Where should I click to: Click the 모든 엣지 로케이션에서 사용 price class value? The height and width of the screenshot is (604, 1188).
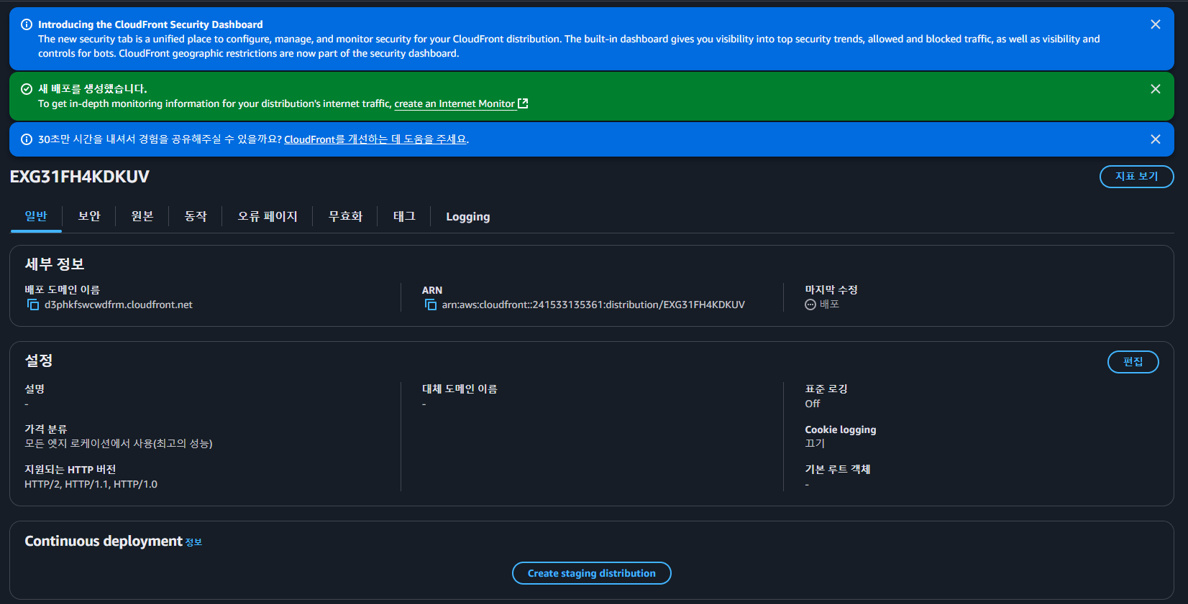click(x=119, y=444)
